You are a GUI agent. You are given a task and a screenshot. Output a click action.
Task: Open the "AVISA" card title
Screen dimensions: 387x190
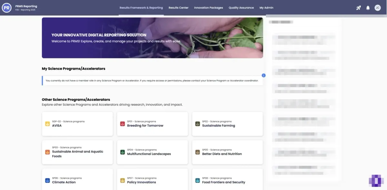[57, 125]
